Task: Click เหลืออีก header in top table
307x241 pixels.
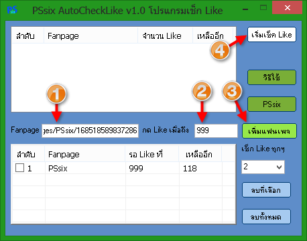Action: point(212,35)
